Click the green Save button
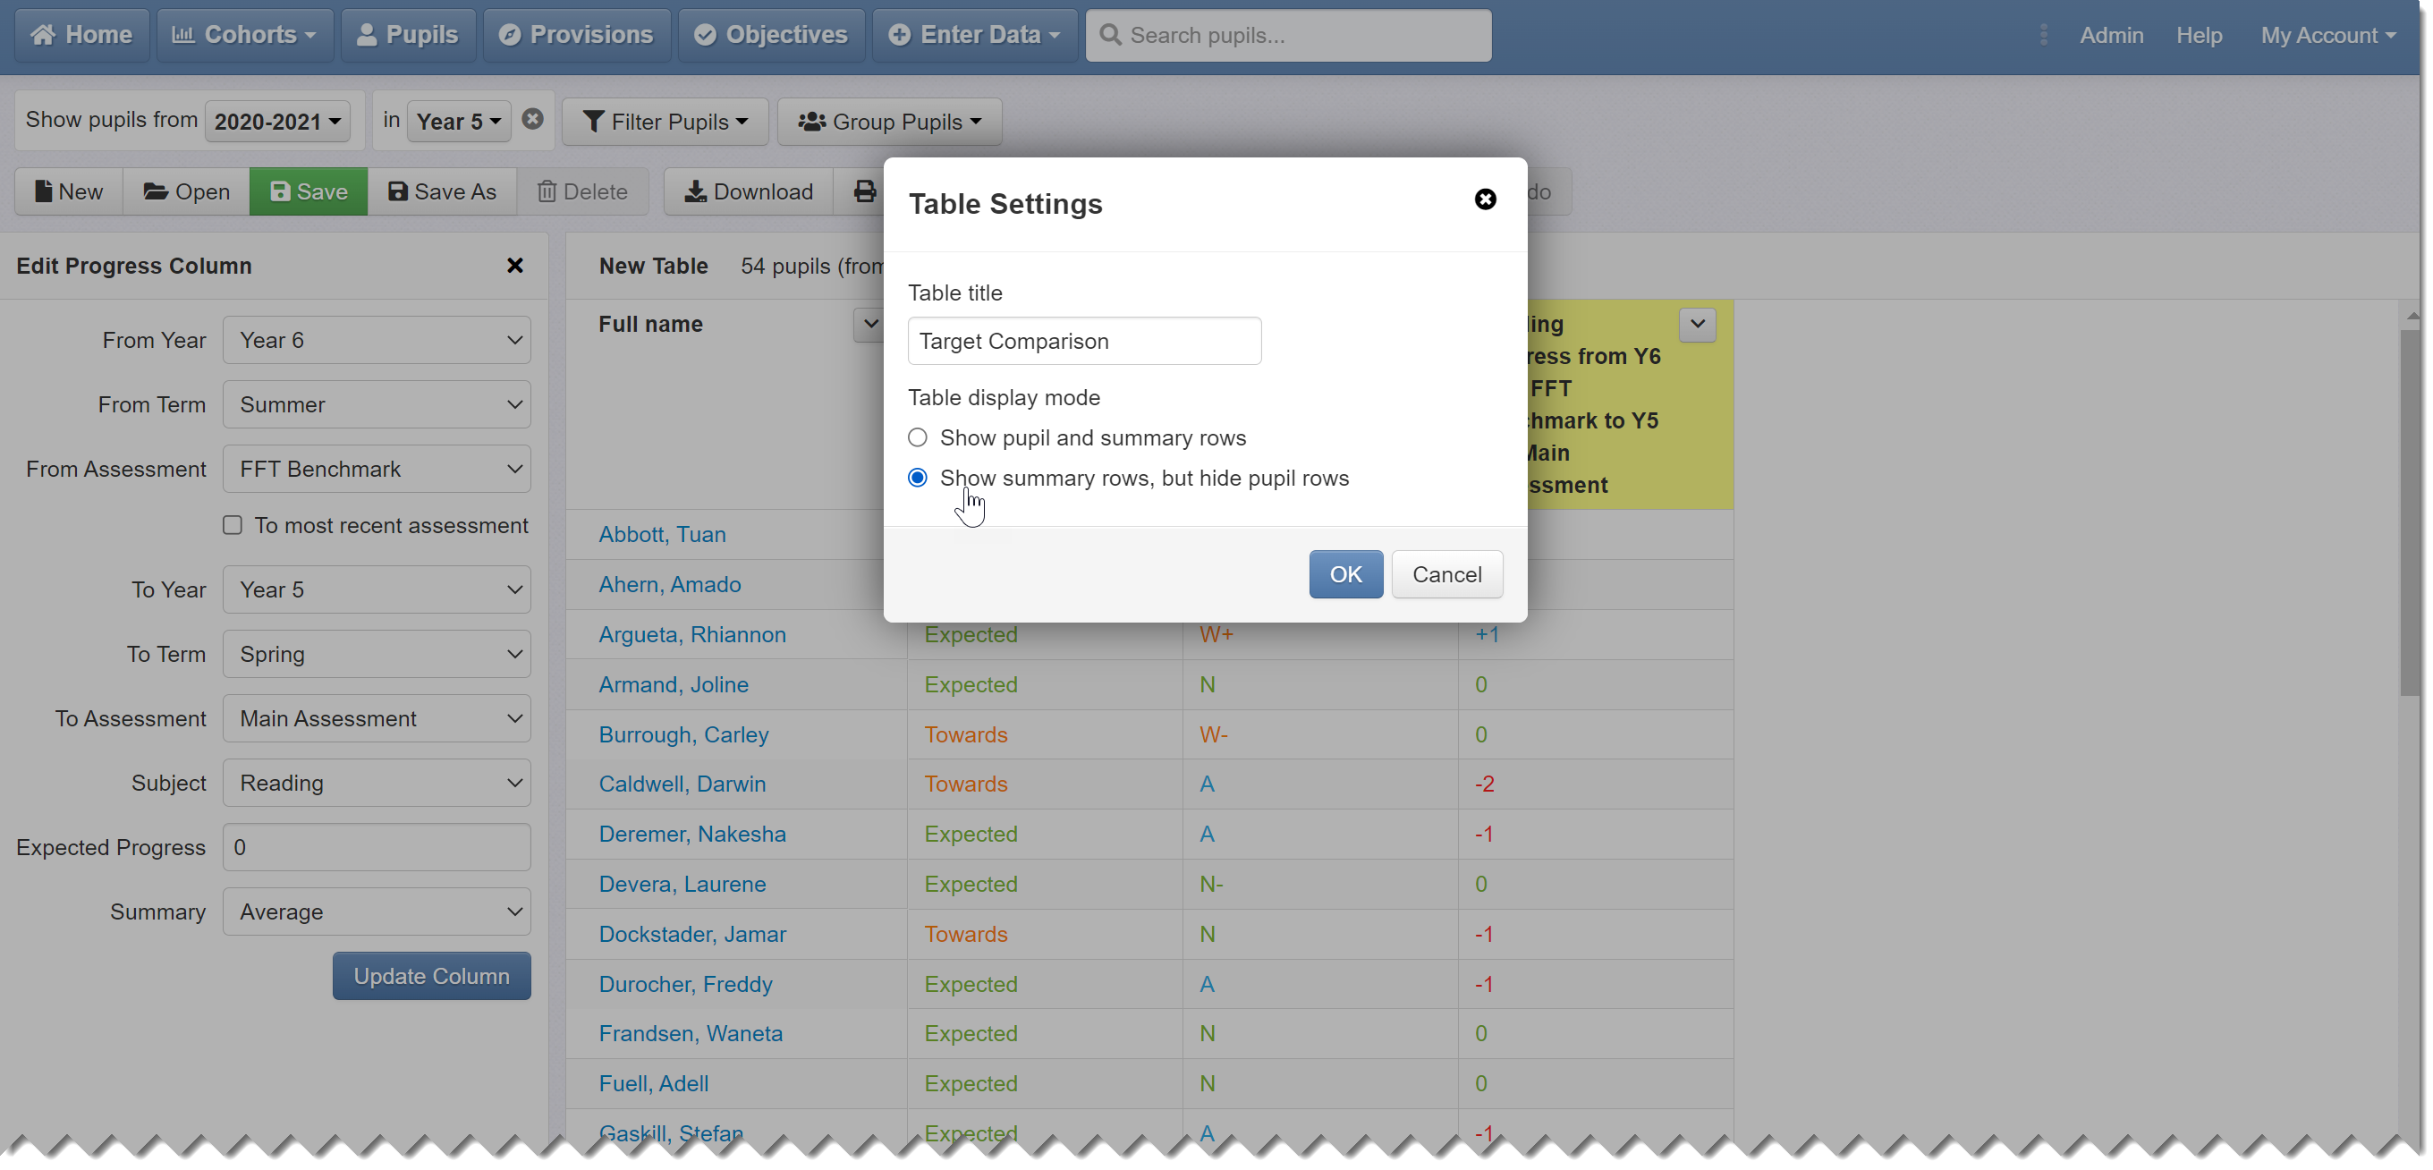The height and width of the screenshot is (1170, 2433). pos(309,191)
